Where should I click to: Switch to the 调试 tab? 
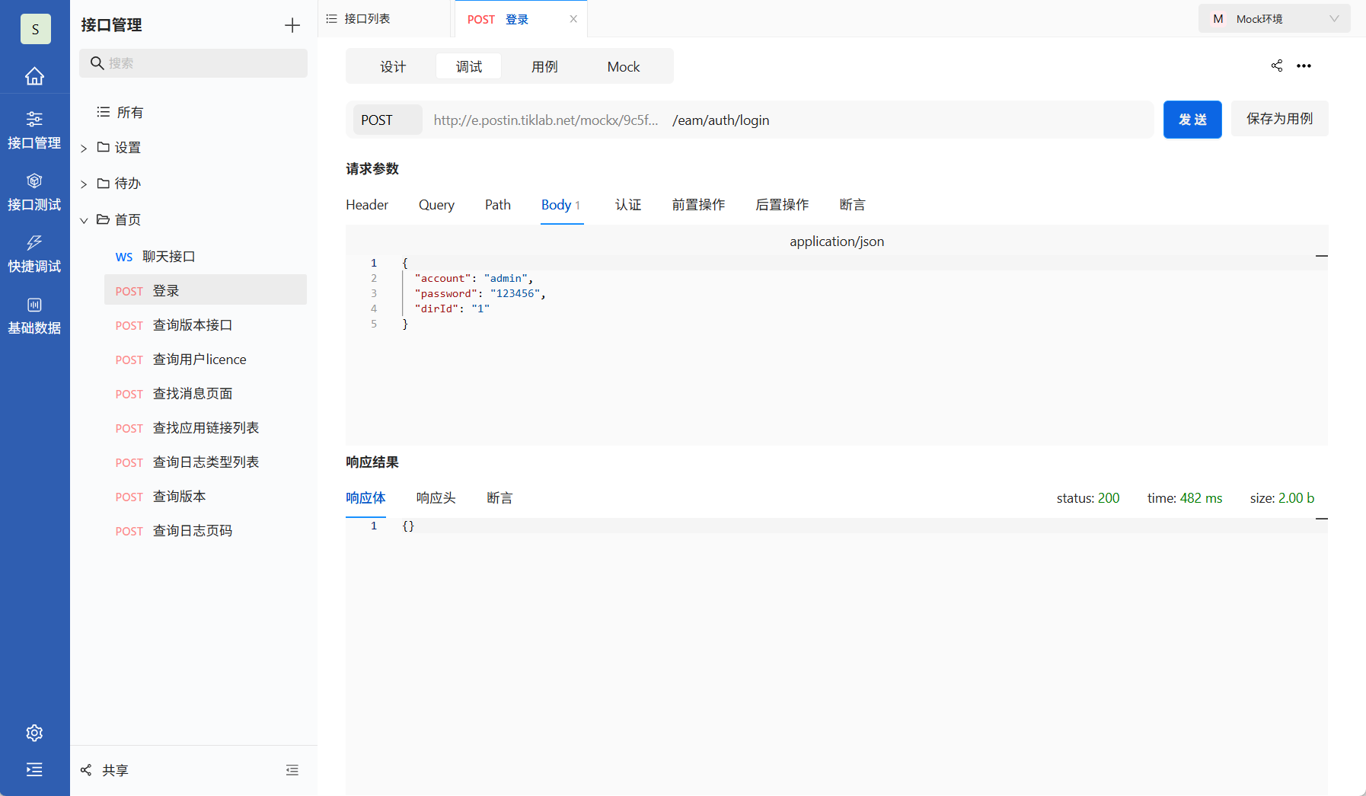click(469, 66)
